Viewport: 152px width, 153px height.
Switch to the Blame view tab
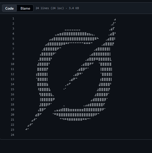[25, 8]
